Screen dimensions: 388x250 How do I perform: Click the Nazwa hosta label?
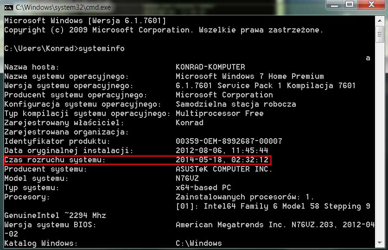[32, 67]
